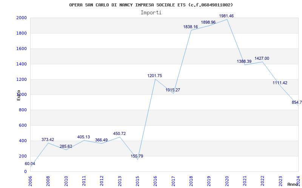Select the data label 450.72
Screen dimensions: 302x188
click(119, 134)
